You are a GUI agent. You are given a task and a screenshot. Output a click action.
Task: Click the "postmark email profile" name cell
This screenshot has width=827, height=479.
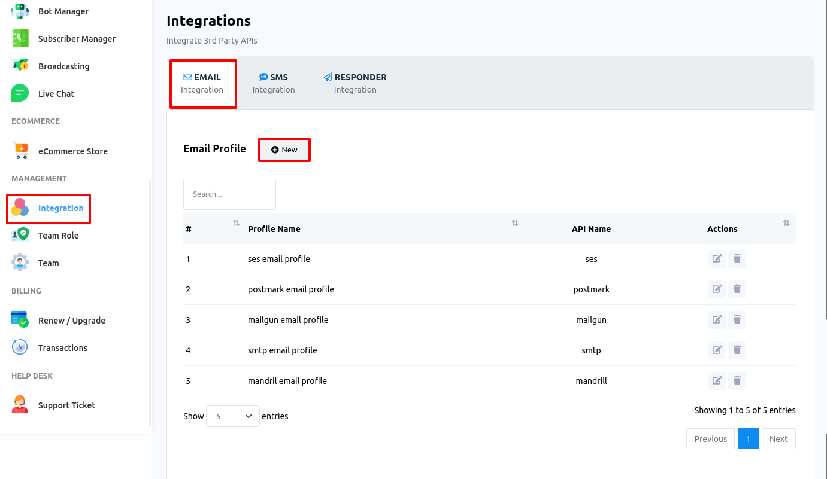(291, 289)
